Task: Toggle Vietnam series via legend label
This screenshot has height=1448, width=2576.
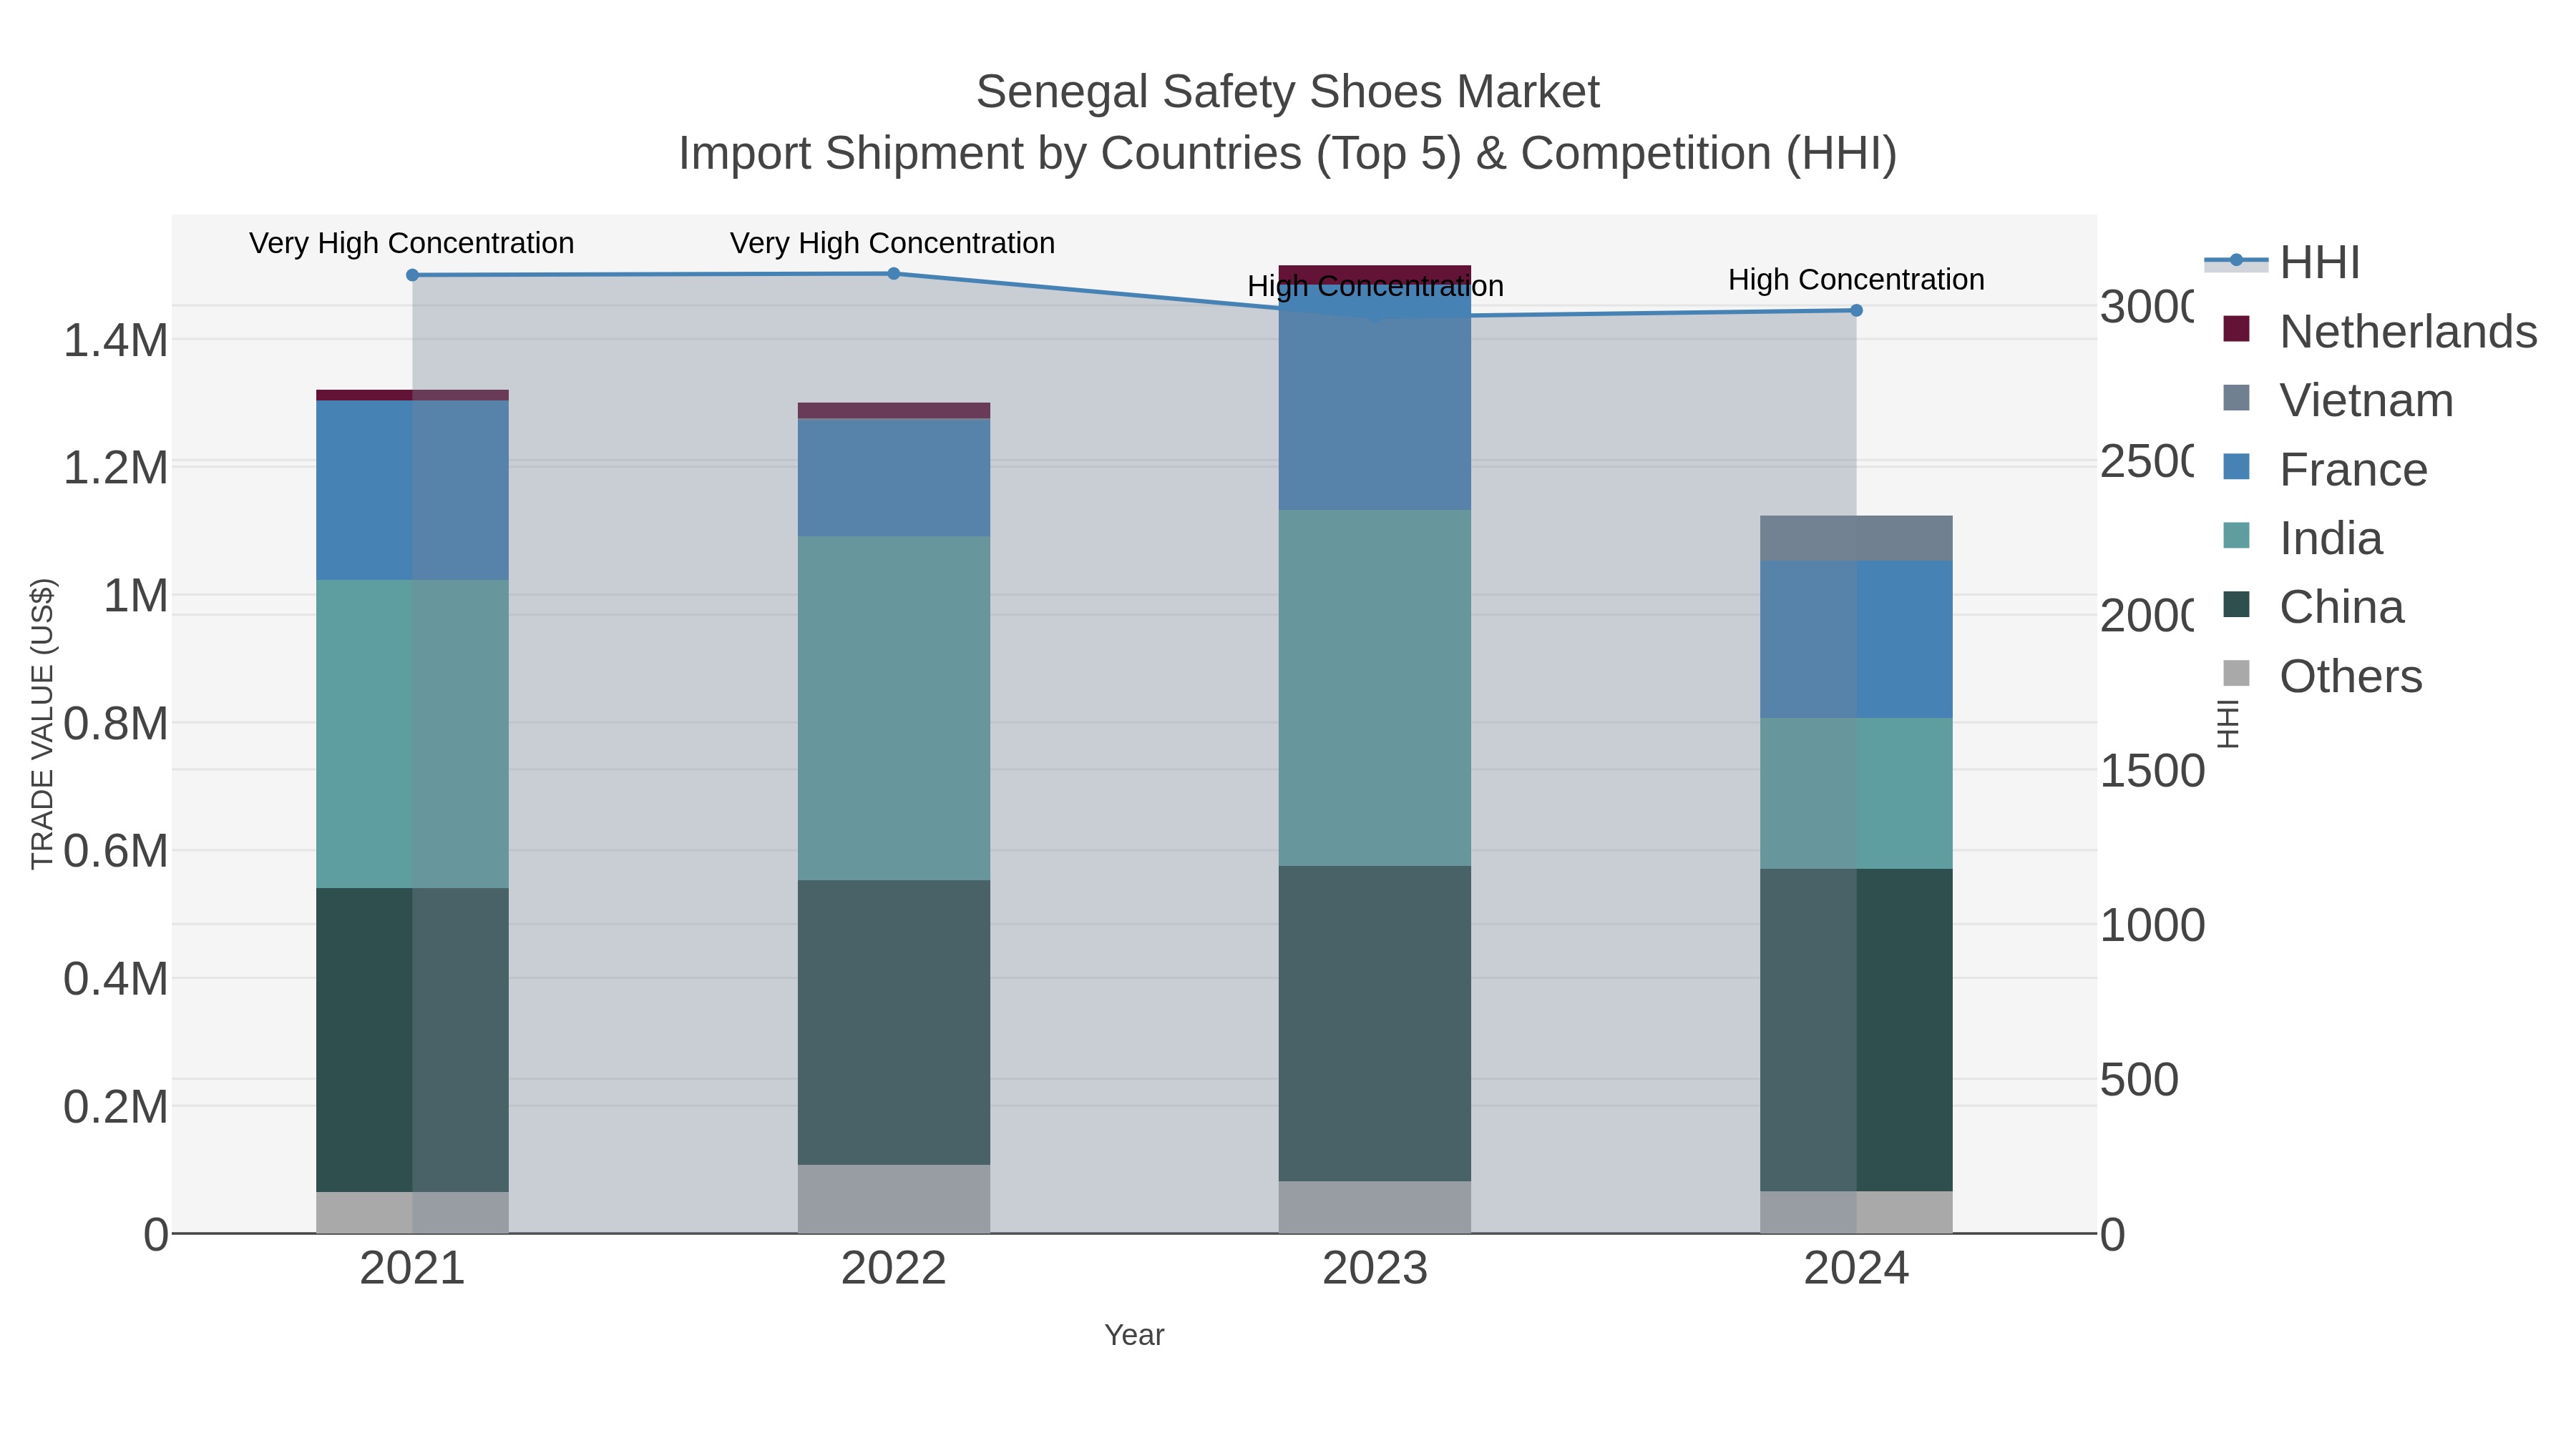Action: [2366, 400]
